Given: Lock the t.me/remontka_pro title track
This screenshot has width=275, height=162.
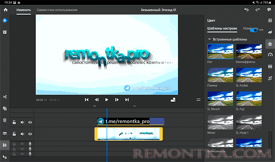Looking at the screenshot, I should [14, 122].
